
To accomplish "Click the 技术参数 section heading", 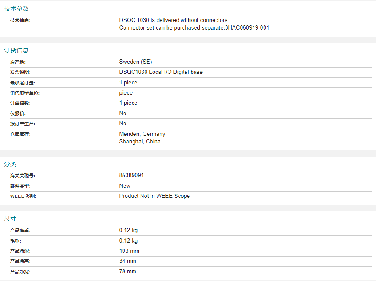I will [x=16, y=8].
